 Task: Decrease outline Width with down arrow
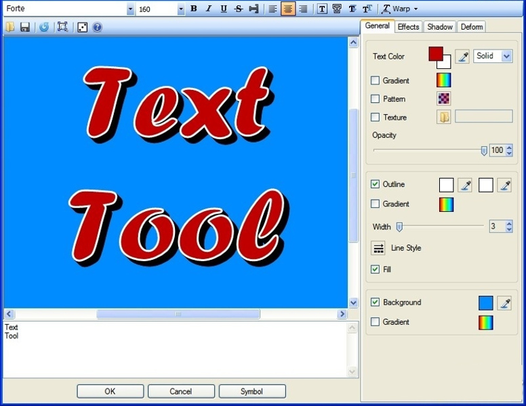509,229
